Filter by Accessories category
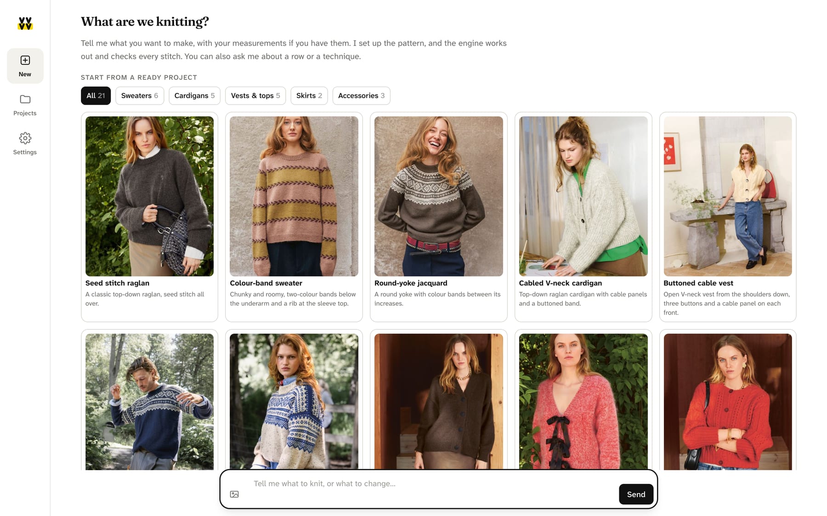 (361, 95)
